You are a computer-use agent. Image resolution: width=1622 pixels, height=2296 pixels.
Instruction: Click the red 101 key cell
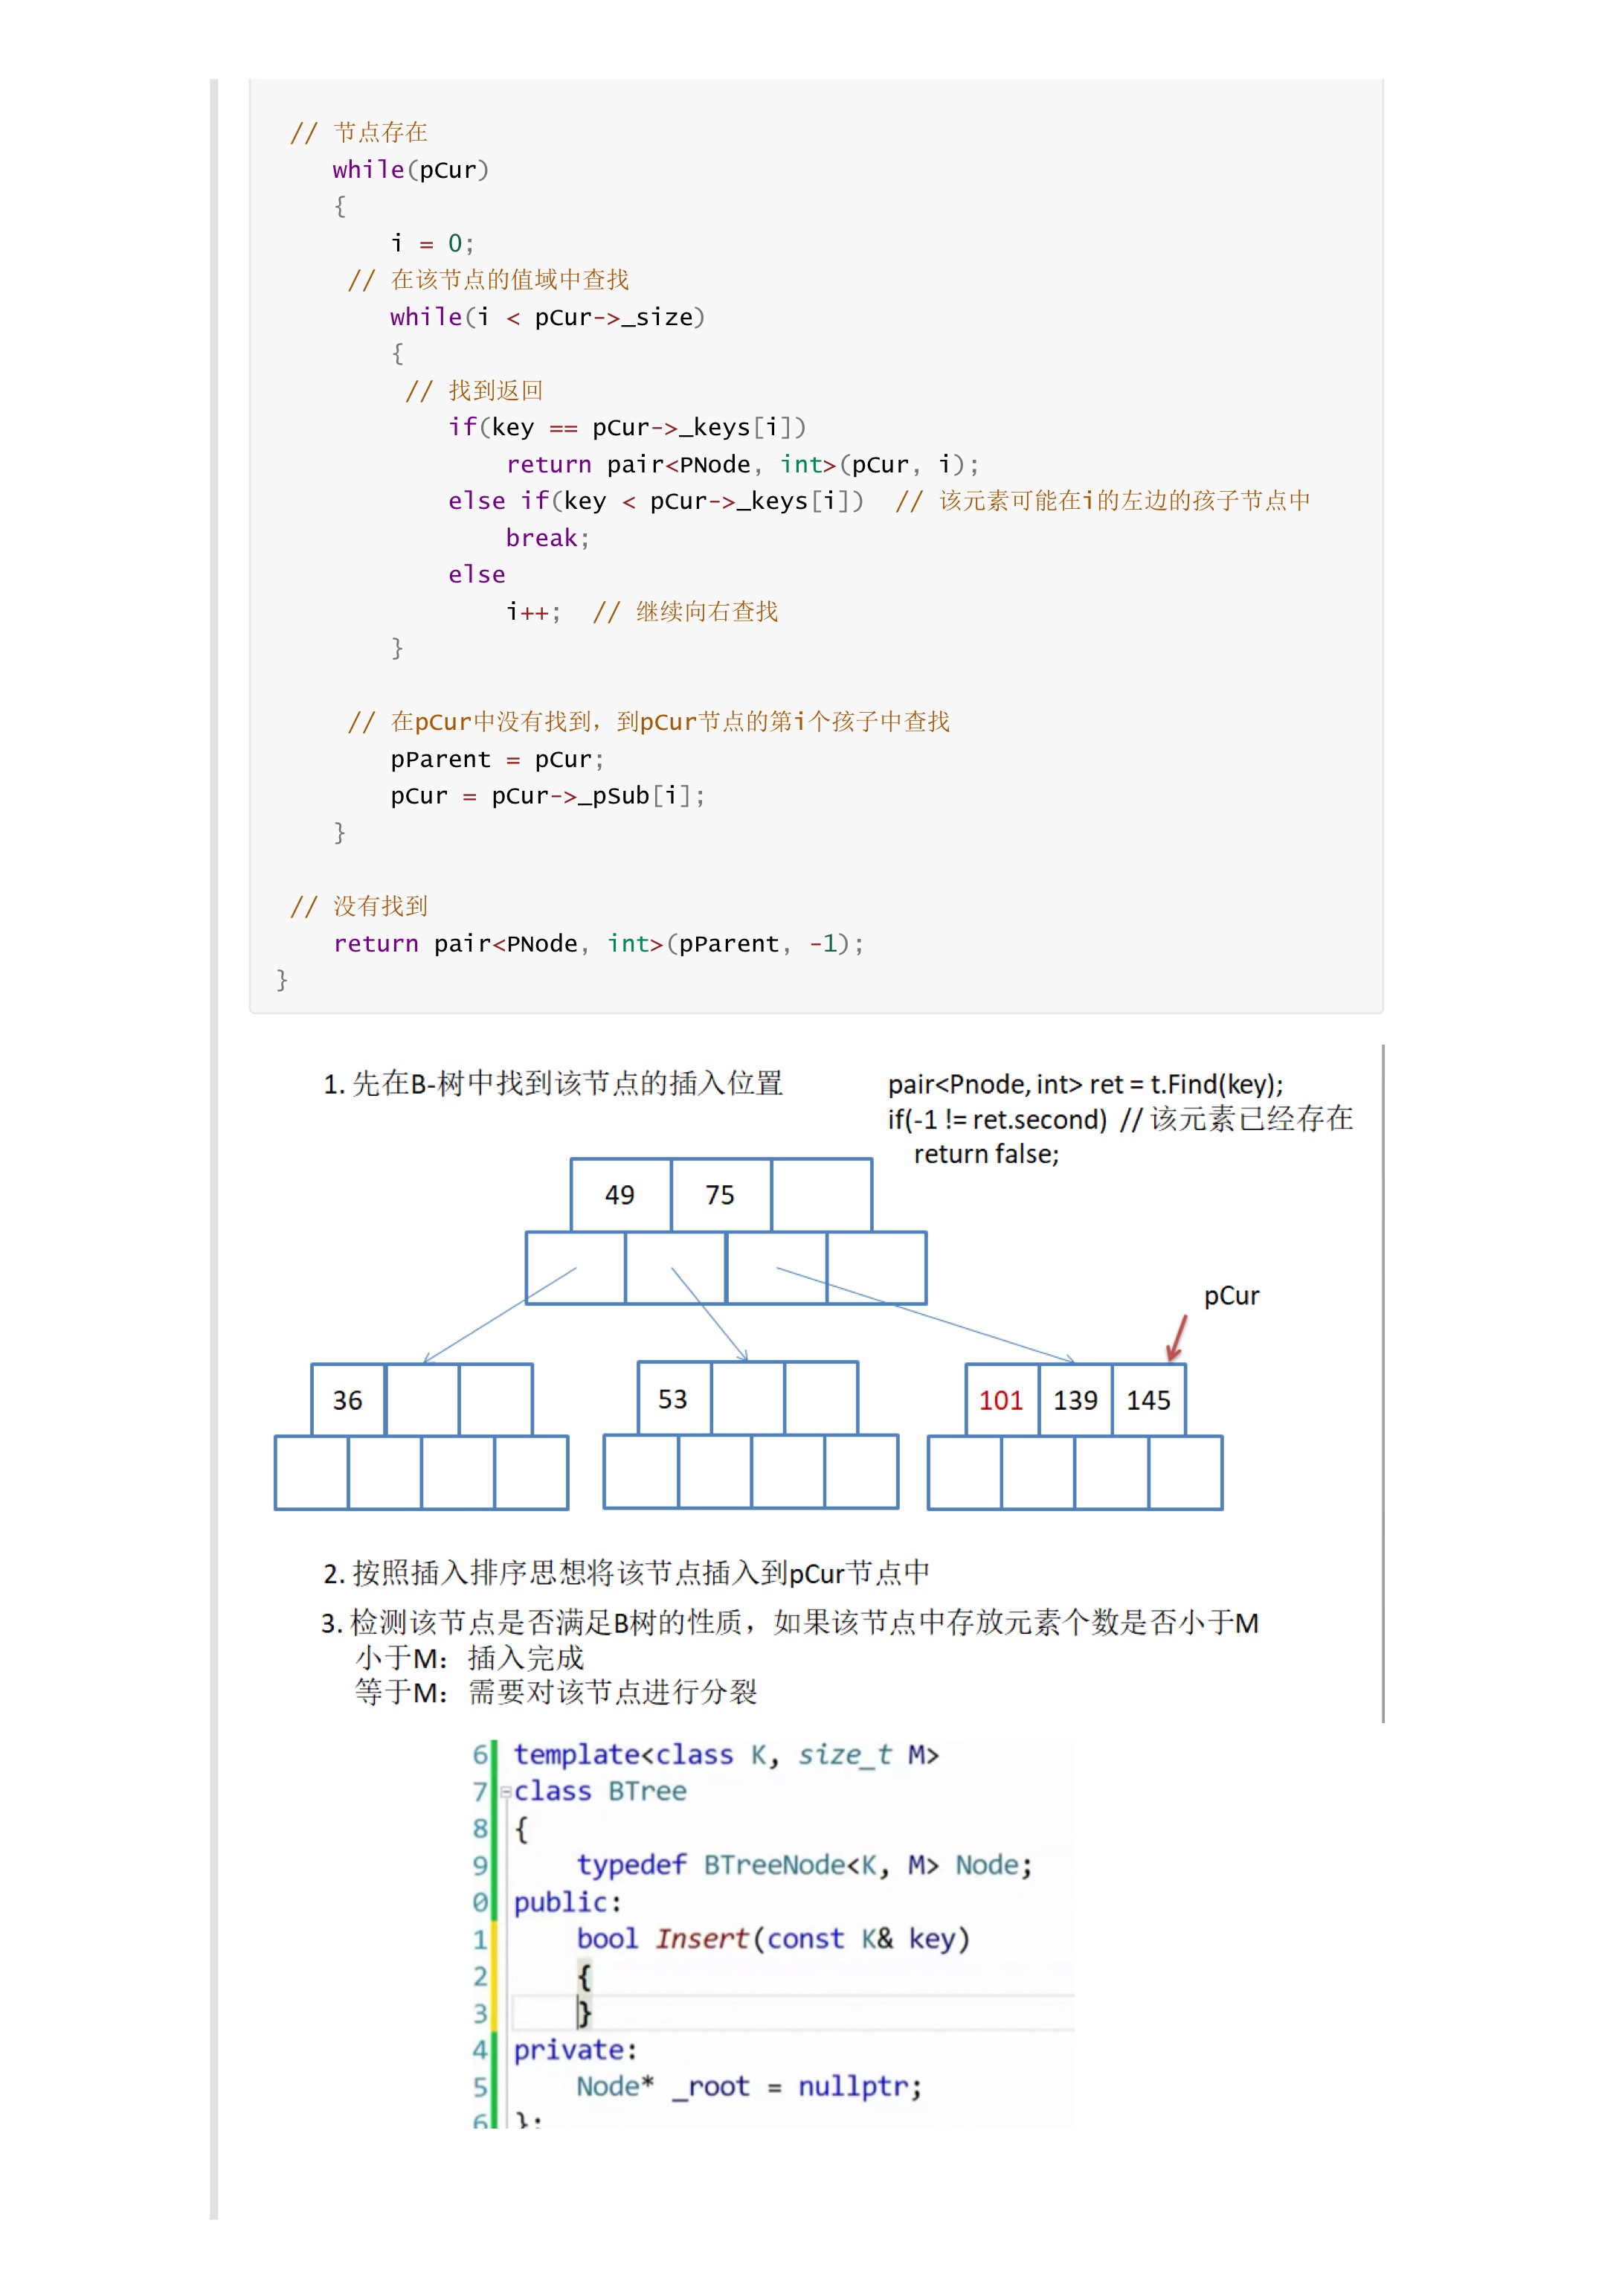tap(1000, 1400)
